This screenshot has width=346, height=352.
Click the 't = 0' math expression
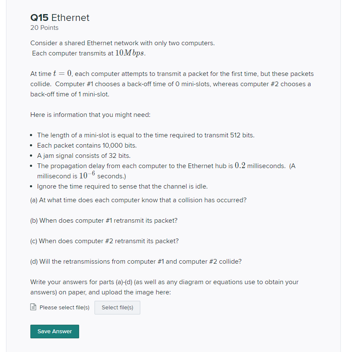click(62, 73)
